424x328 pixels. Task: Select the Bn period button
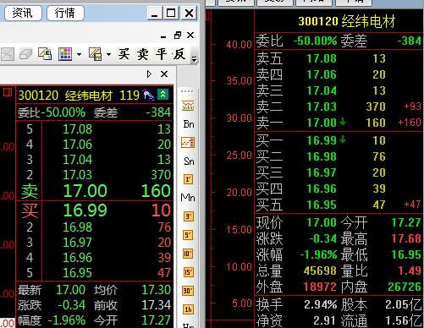click(189, 124)
